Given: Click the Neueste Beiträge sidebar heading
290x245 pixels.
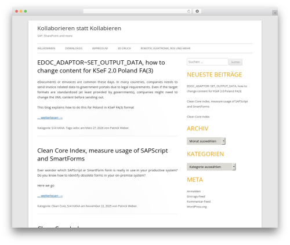Looking at the screenshot, I should (215, 75).
